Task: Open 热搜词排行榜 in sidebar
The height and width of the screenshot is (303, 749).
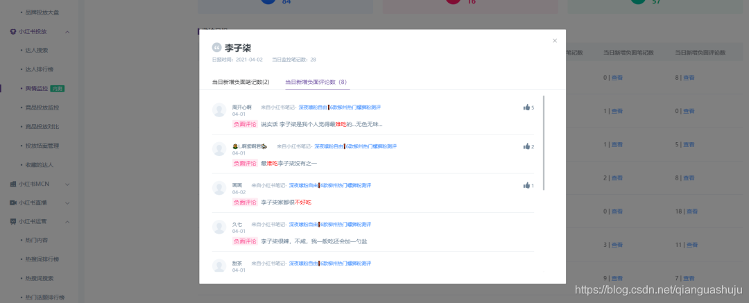Action: [42, 259]
